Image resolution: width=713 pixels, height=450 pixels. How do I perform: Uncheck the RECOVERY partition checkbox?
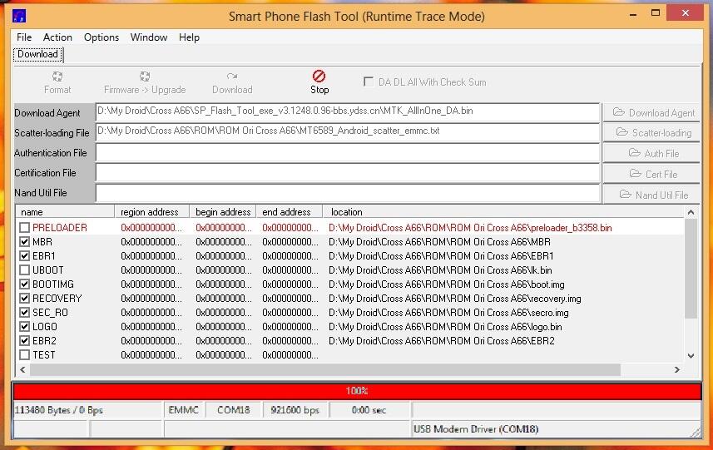pyautogui.click(x=25, y=298)
